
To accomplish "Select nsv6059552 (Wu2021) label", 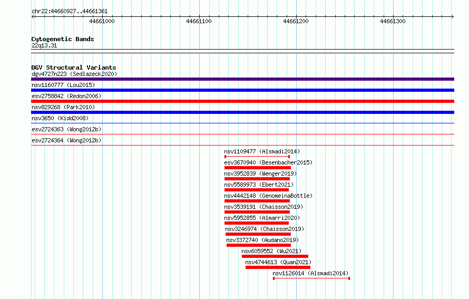I will (x=271, y=251).
